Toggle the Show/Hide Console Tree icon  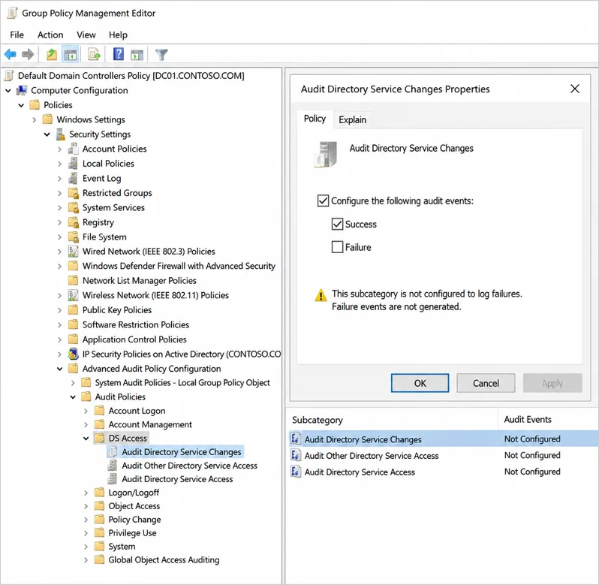(71, 55)
